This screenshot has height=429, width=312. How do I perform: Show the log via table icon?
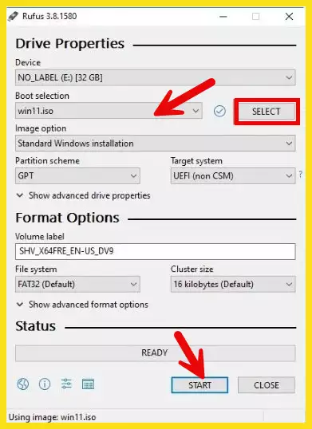[x=88, y=384]
